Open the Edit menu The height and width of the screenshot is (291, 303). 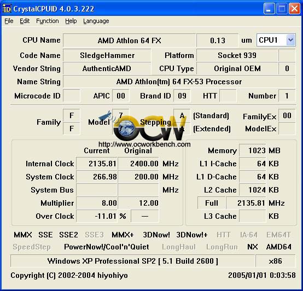(25, 21)
